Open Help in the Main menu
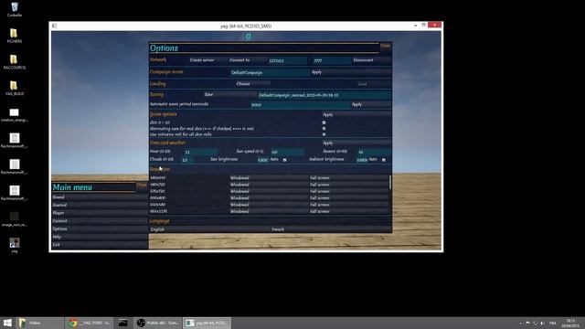The height and width of the screenshot is (329, 585). (x=100, y=237)
